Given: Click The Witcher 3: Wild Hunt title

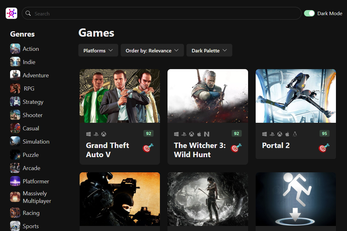Looking at the screenshot, I should 200,150.
